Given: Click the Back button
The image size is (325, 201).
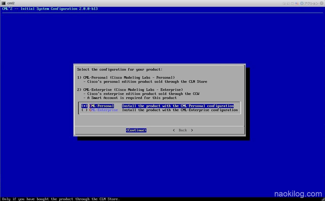Looking at the screenshot, I should pyautogui.click(x=183, y=130).
